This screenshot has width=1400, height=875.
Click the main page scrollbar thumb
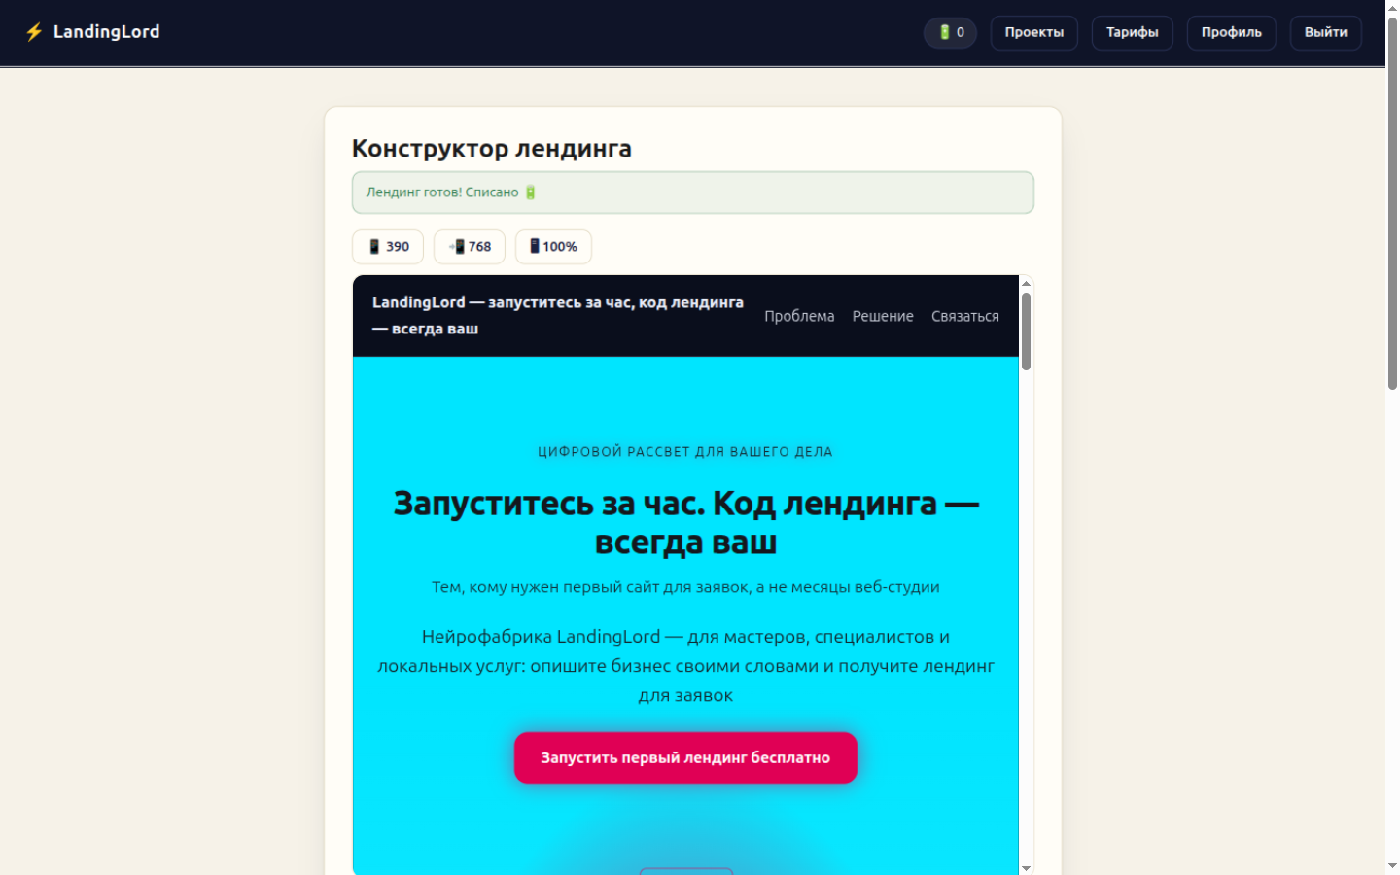pyautogui.click(x=1392, y=204)
